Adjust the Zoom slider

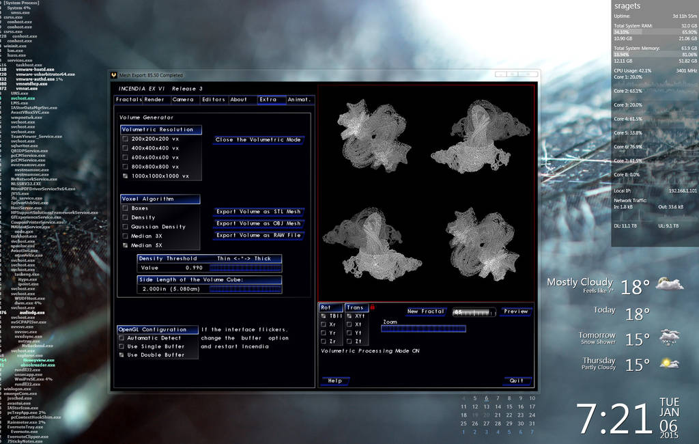pyautogui.click(x=423, y=329)
